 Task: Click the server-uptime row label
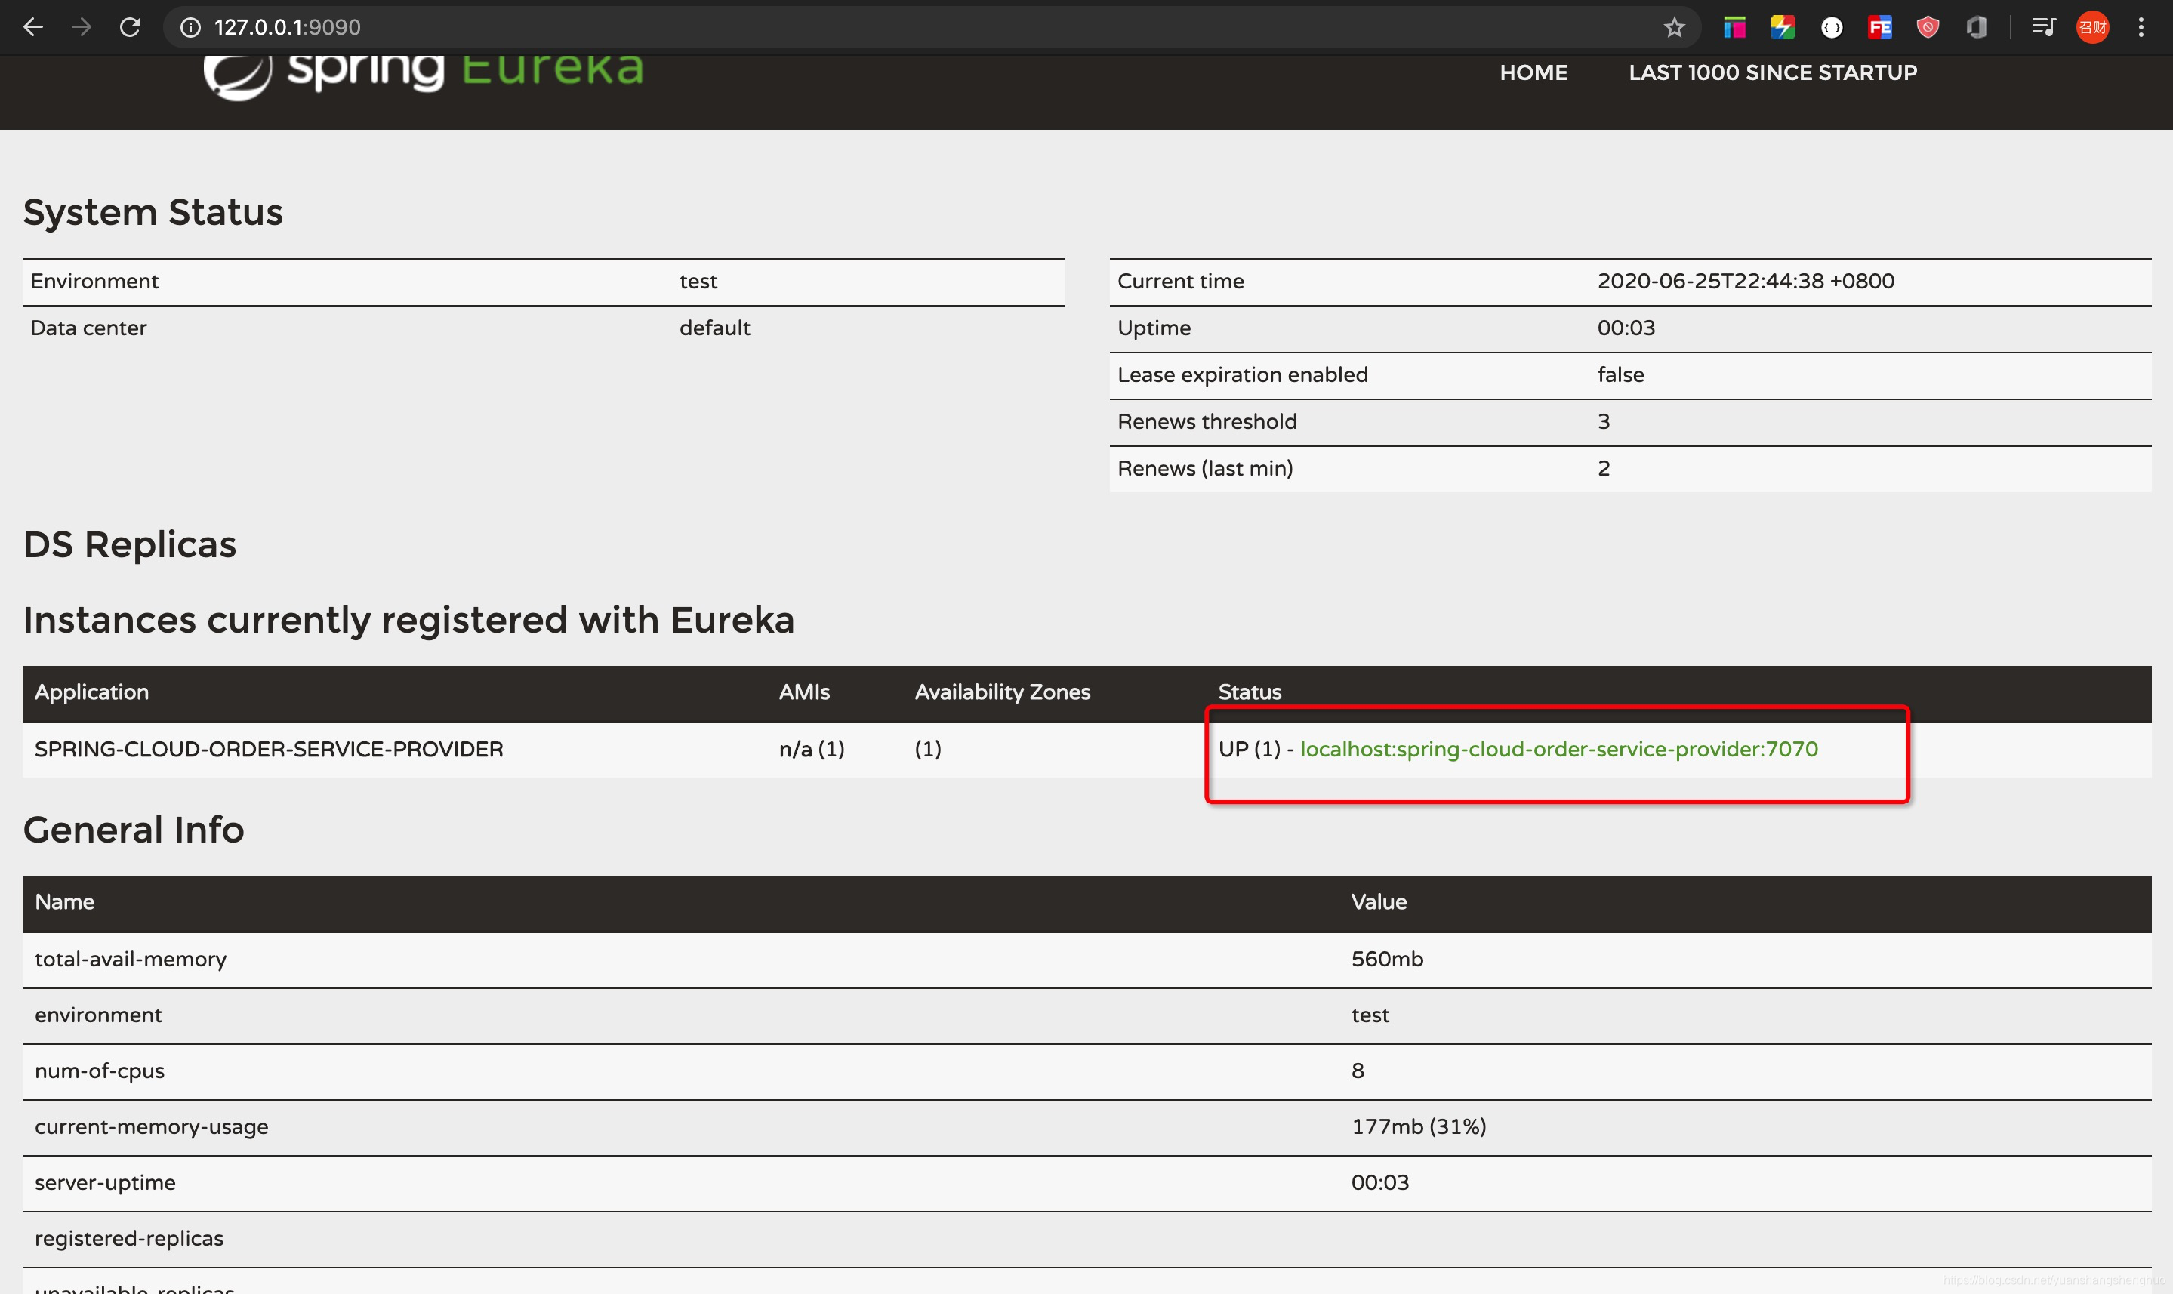pos(105,1182)
